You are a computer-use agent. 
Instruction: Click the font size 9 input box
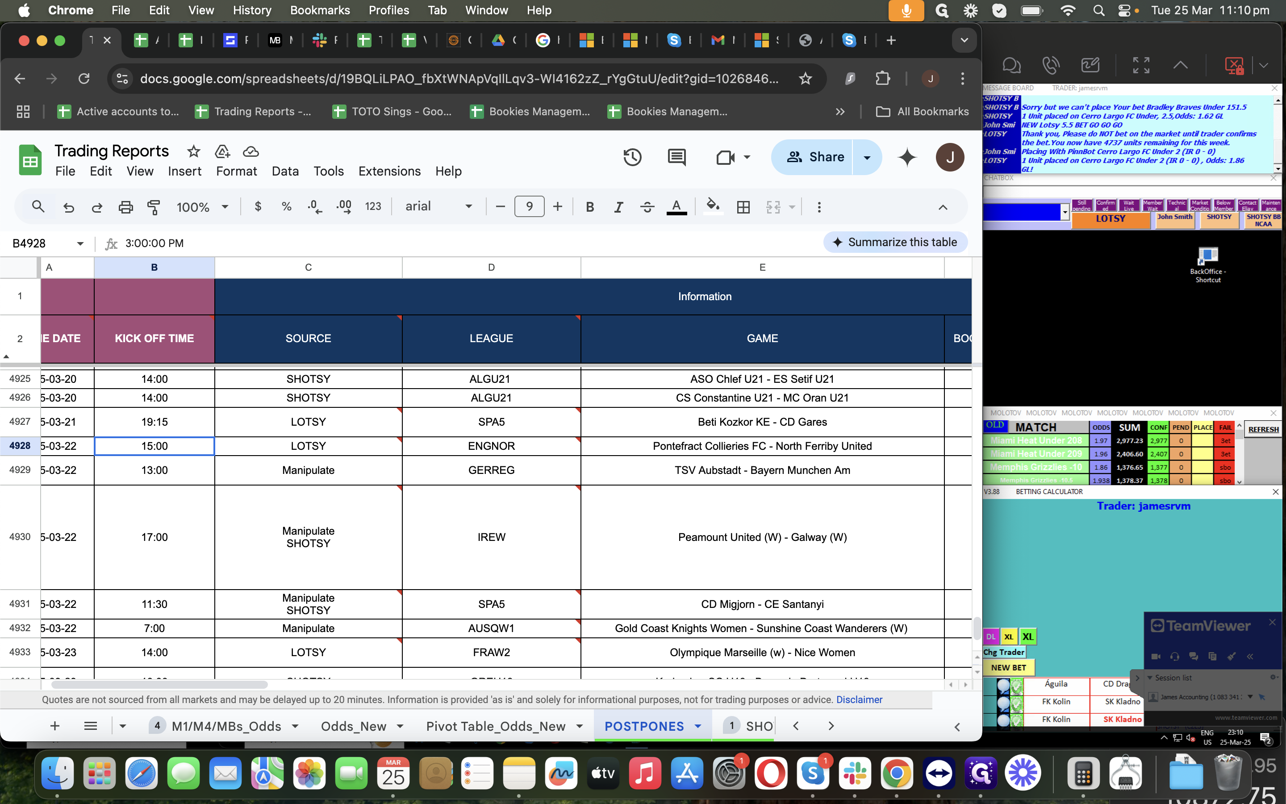[x=529, y=206]
